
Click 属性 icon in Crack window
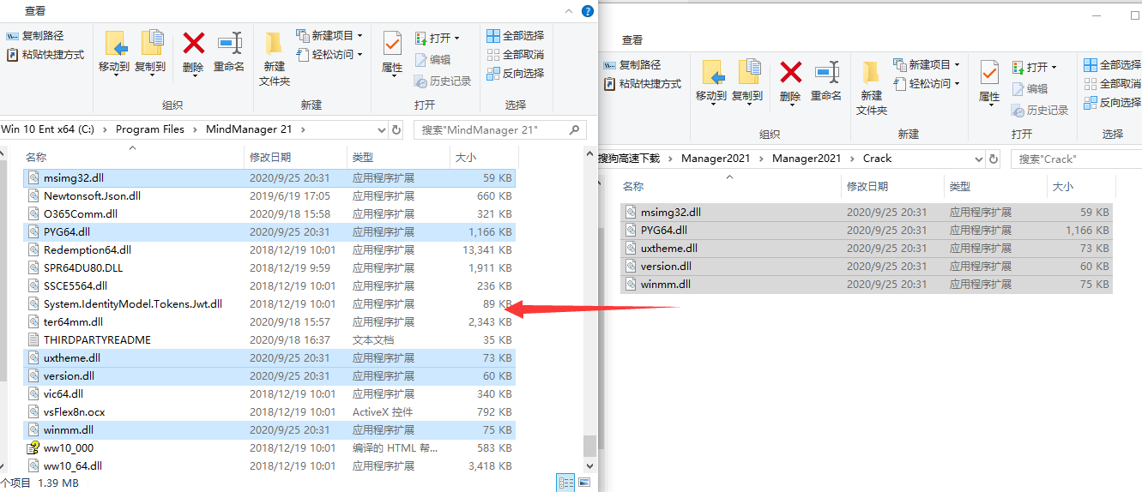click(989, 73)
